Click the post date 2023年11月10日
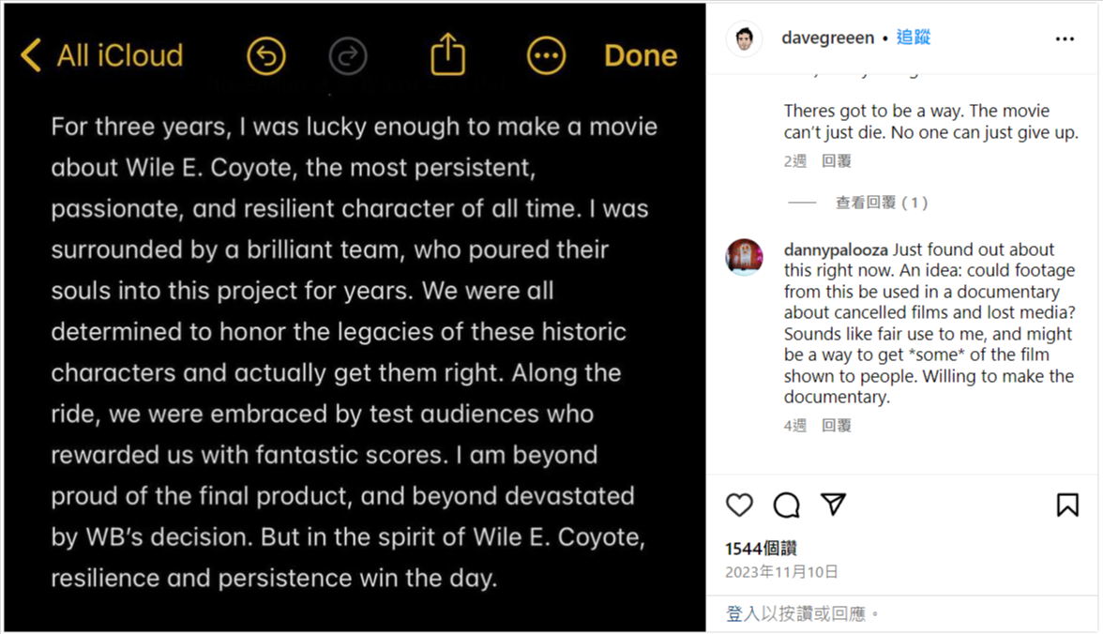The width and height of the screenshot is (1103, 634). [781, 572]
